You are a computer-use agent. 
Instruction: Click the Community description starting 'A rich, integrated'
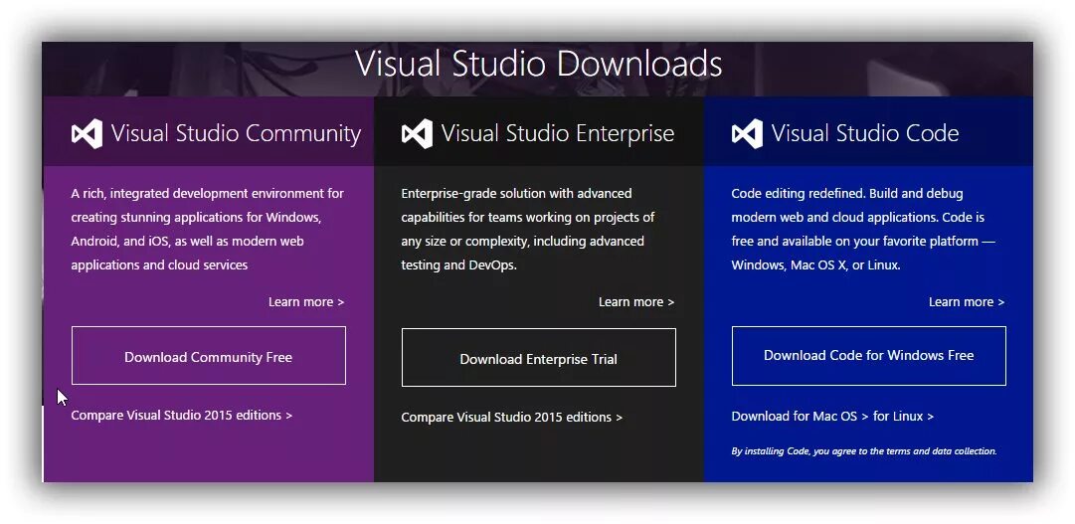point(208,229)
